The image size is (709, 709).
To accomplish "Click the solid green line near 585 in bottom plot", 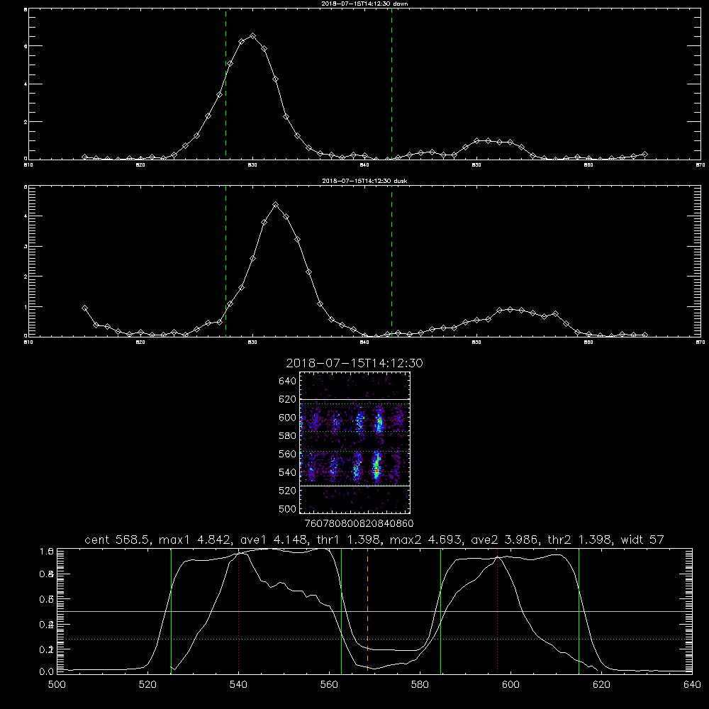I will click(x=440, y=610).
